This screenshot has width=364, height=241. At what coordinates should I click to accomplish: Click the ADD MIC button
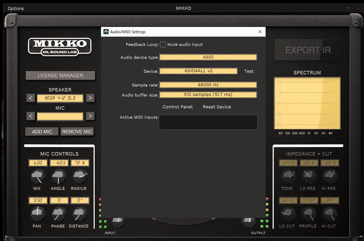click(x=42, y=132)
